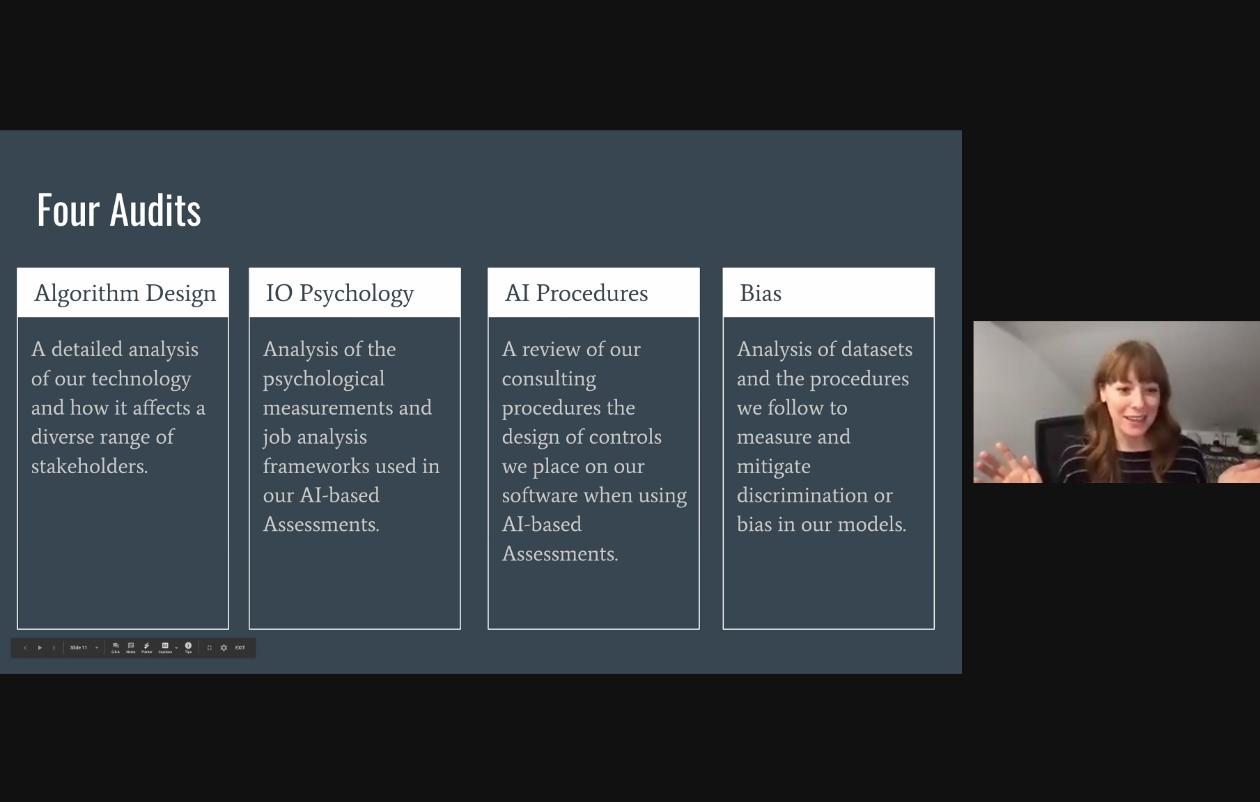Screen dimensions: 1260x802
Task: Click the Algorithm Design card header
Action: [125, 293]
